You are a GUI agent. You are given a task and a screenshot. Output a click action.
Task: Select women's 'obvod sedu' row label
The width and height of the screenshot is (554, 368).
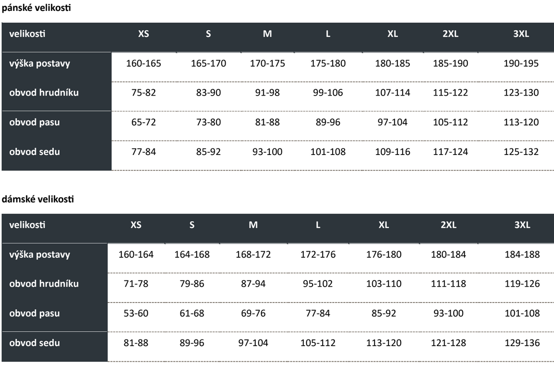coord(35,343)
